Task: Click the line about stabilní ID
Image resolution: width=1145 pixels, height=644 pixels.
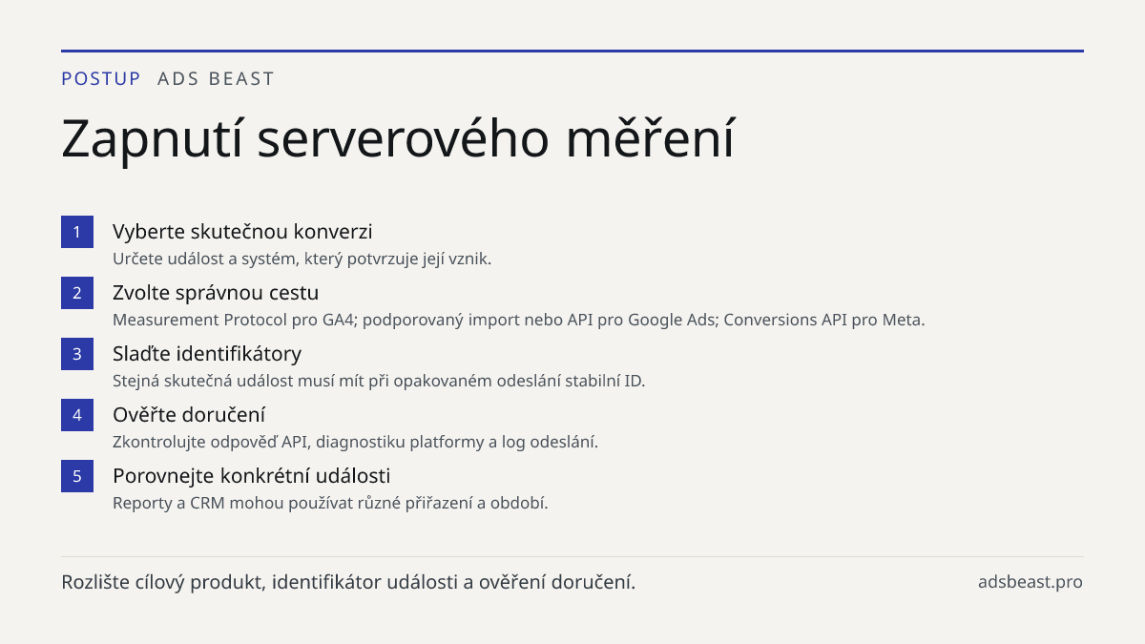Action: [x=379, y=381]
